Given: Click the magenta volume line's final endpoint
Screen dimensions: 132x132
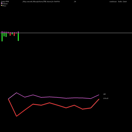Looking at the screenshot, I should [x=99, y=95].
